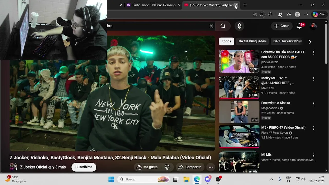Click the Mi Mix title text
Viewport: 329px width, 185px height.
pyautogui.click(x=266, y=155)
